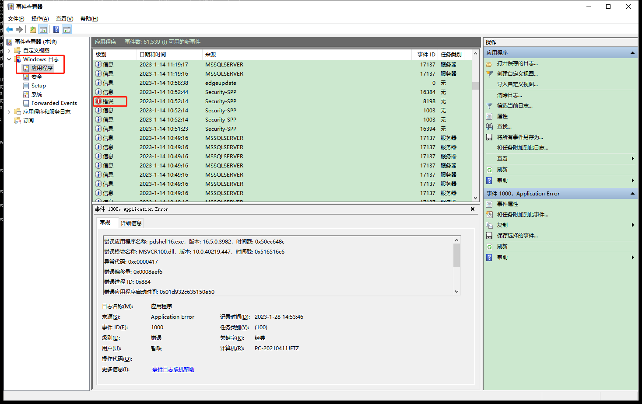Collapse the 应用程序 actions section
The image size is (642, 404).
click(632, 53)
